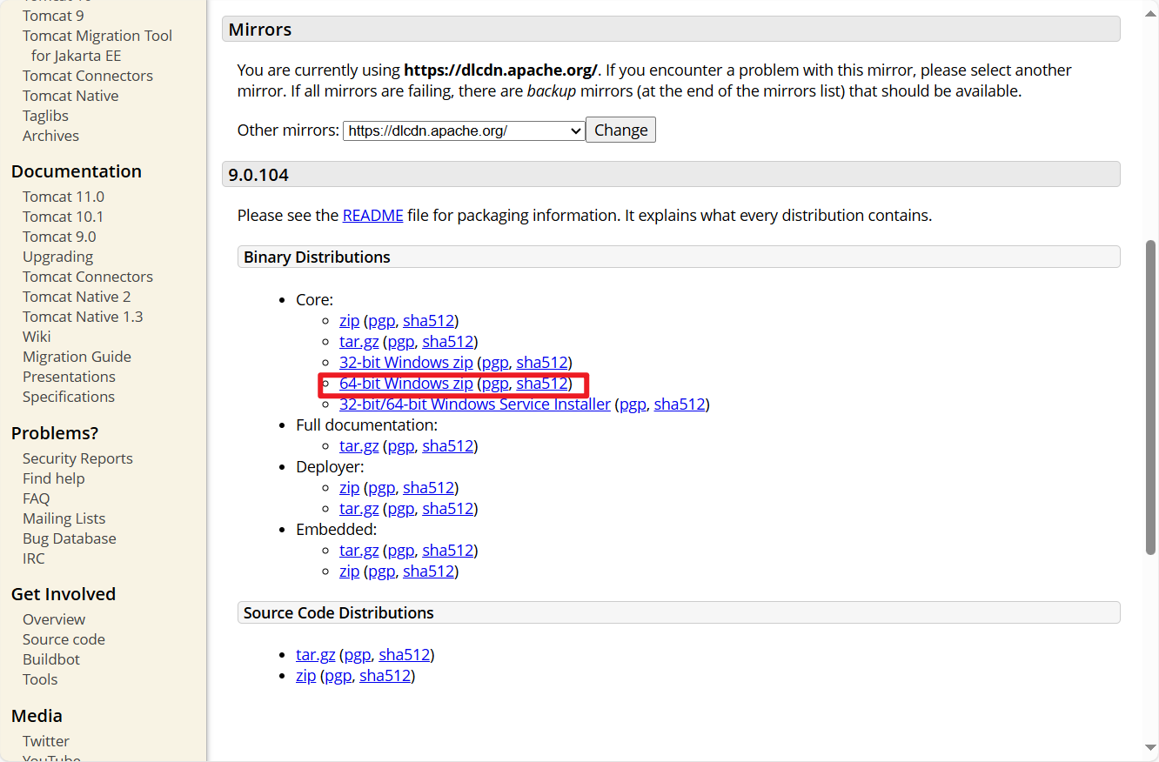Open the Mailing Lists link
The image size is (1159, 762).
coord(64,518)
